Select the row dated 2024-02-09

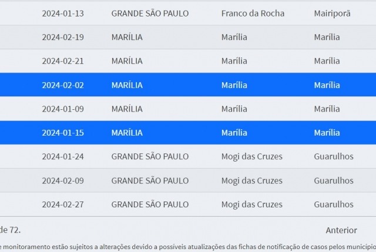click(x=188, y=180)
